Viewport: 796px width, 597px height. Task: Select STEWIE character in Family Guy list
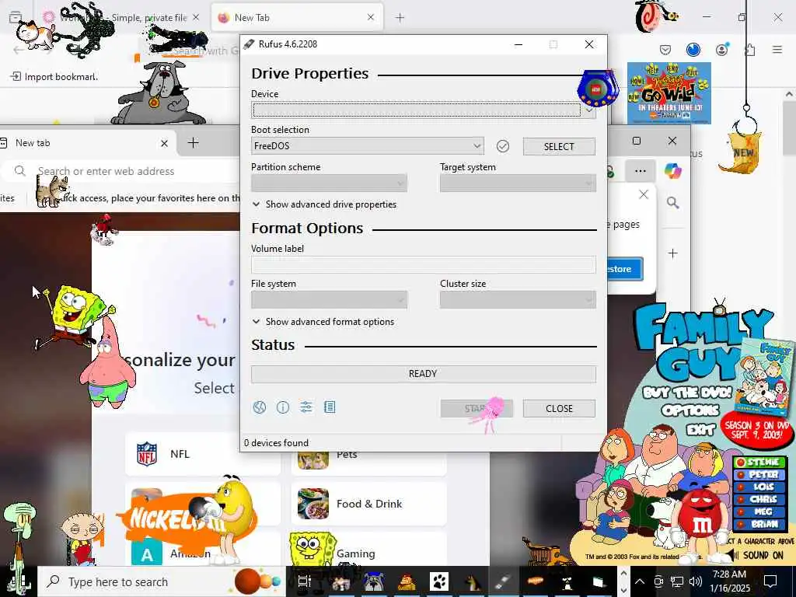point(760,462)
